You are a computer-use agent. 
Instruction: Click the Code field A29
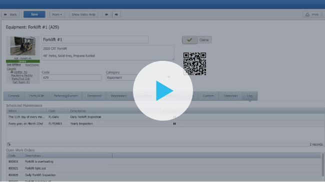click(x=71, y=78)
